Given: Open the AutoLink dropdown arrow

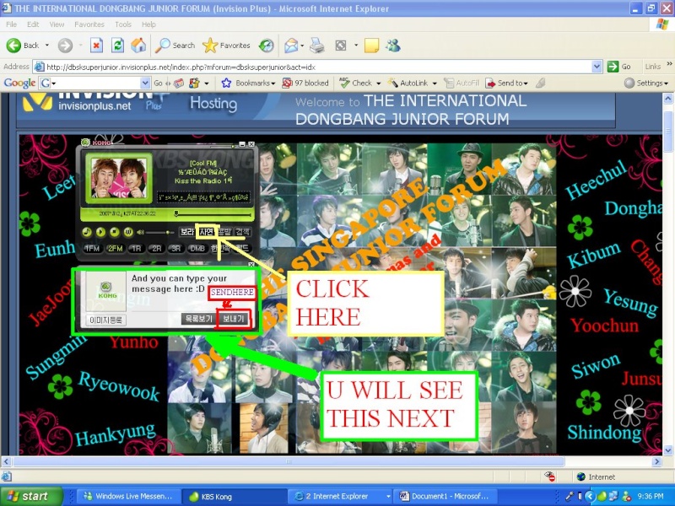Looking at the screenshot, I should pyautogui.click(x=435, y=83).
